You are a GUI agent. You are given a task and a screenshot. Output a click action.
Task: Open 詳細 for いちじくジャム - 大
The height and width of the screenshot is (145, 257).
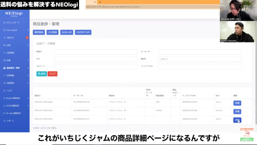click(237, 103)
